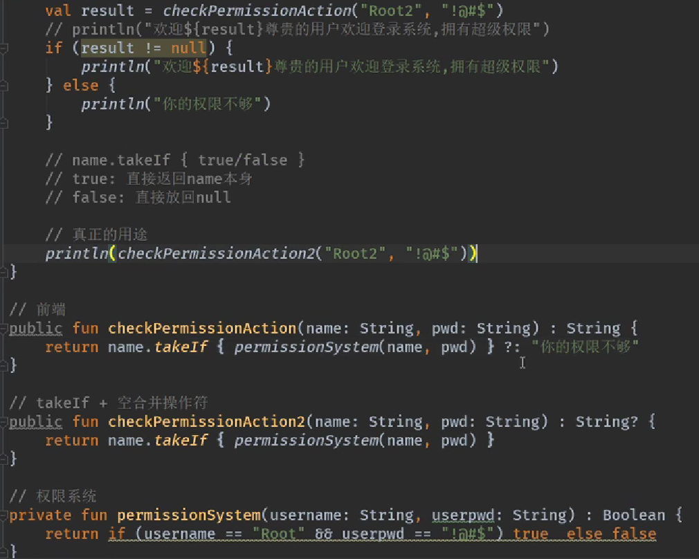Collapse the fold marker beside '} else {'

pyautogui.click(x=3, y=85)
